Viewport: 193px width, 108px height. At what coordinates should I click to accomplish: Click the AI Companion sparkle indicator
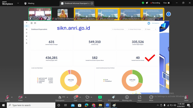(147, 3)
